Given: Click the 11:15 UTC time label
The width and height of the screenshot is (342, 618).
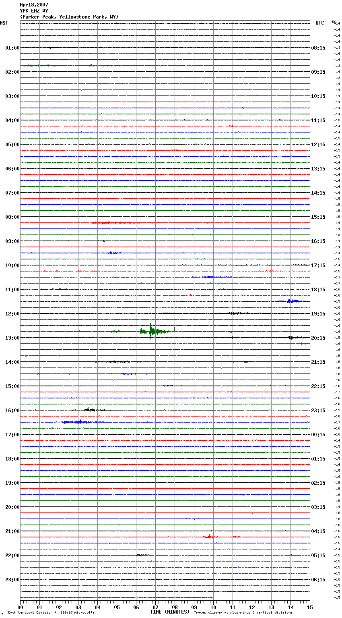Looking at the screenshot, I should (x=318, y=120).
